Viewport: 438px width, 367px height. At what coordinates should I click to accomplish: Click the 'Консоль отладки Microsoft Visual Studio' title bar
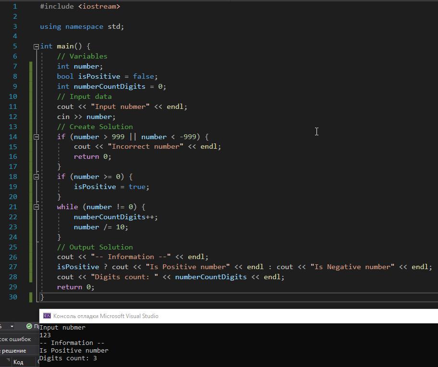point(106,316)
